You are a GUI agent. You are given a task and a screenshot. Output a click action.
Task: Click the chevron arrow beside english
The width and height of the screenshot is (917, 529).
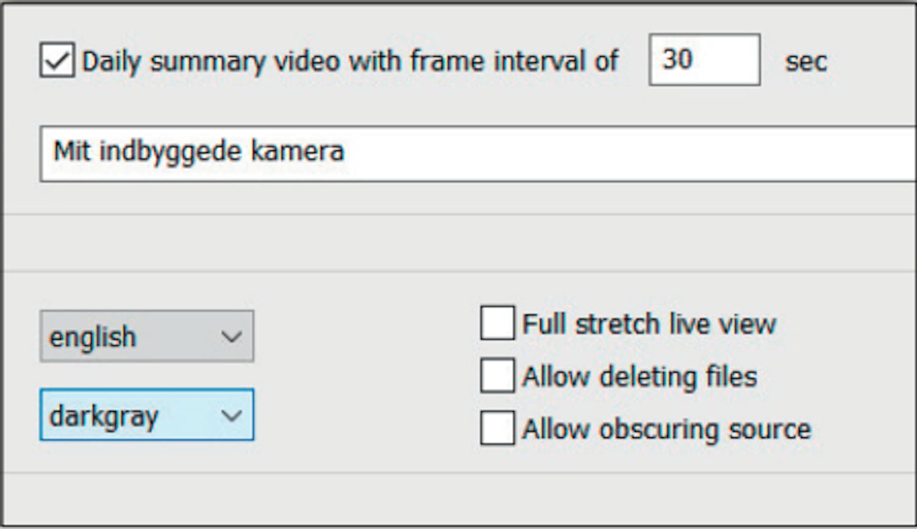pos(231,337)
